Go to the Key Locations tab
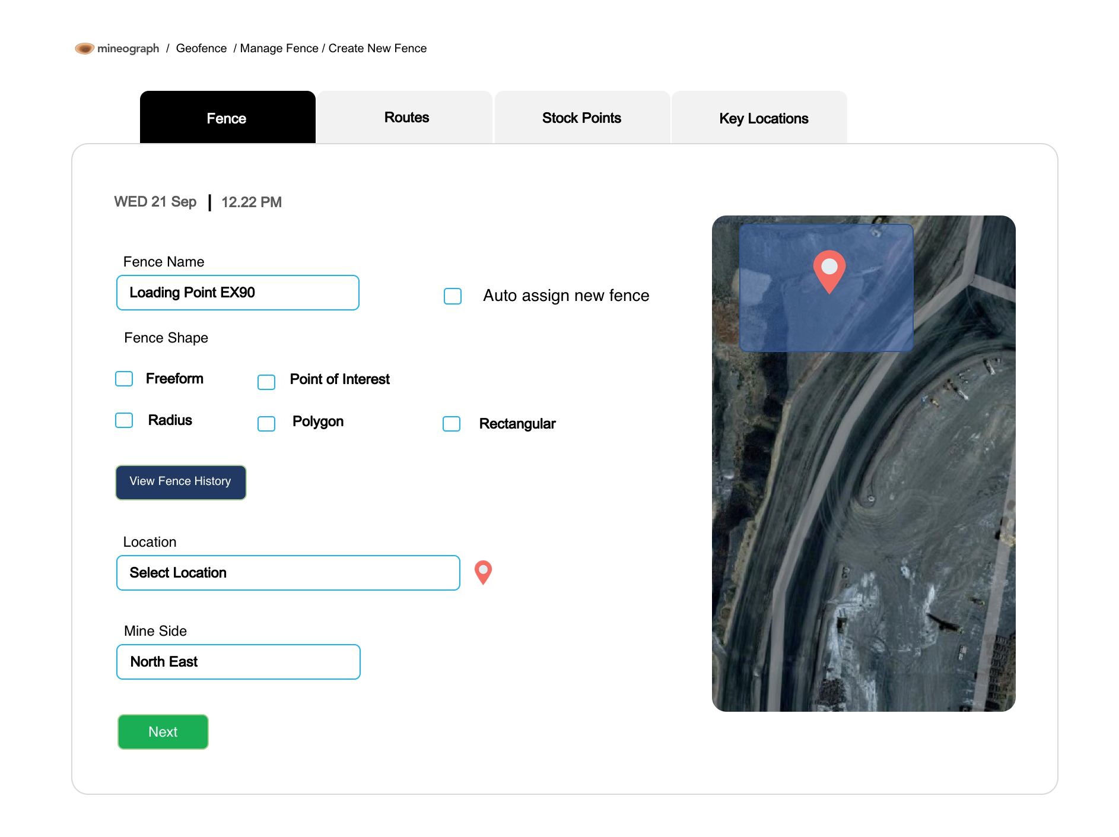1119x837 pixels. click(763, 118)
